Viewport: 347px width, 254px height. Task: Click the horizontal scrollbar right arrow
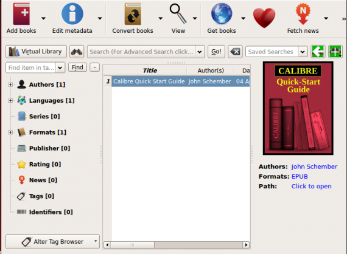pyautogui.click(x=246, y=245)
